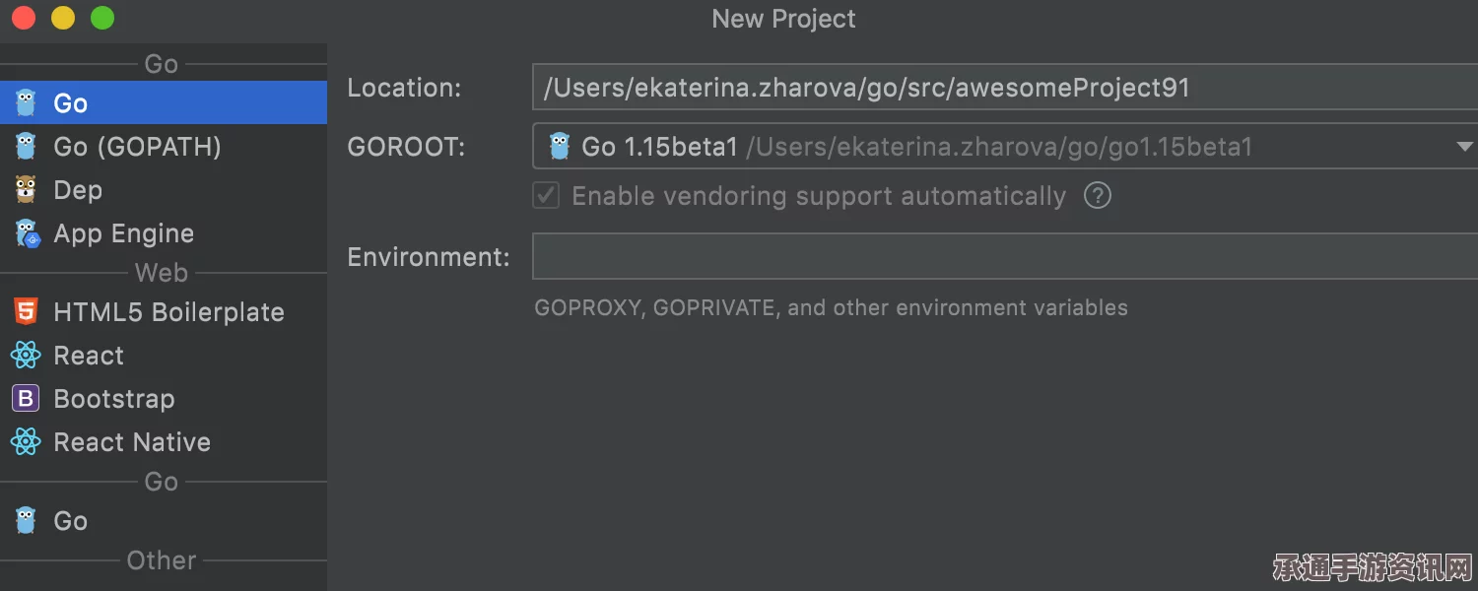Click into the Environment variables field
1478x591 pixels.
[x=1005, y=256]
